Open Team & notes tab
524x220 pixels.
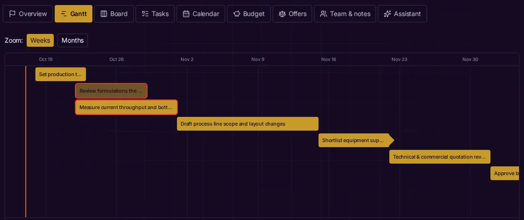pyautogui.click(x=345, y=14)
